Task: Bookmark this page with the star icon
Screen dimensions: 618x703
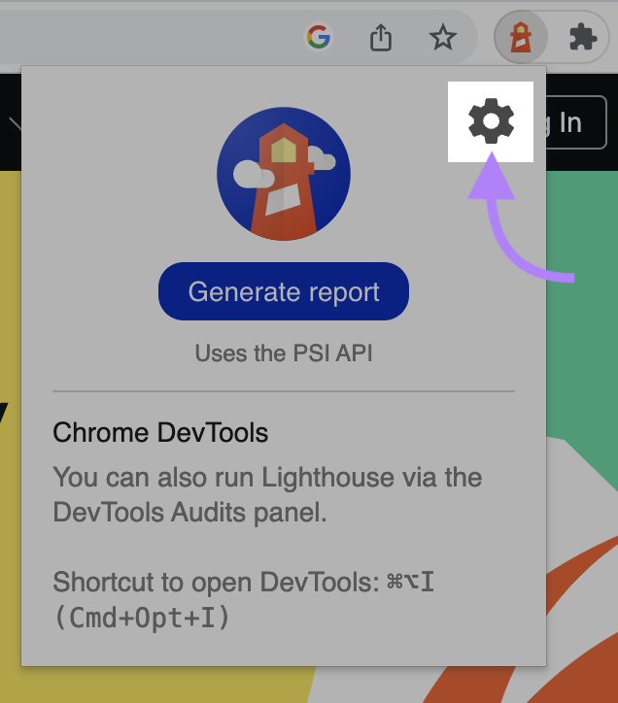Action: tap(443, 38)
